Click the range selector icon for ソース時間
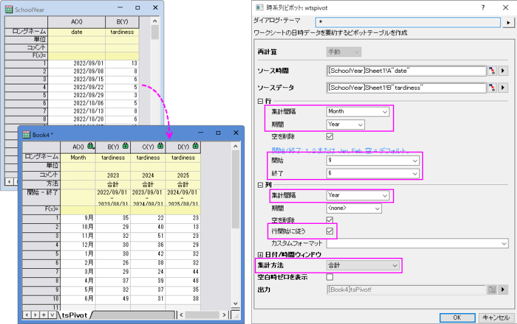 click(491, 70)
